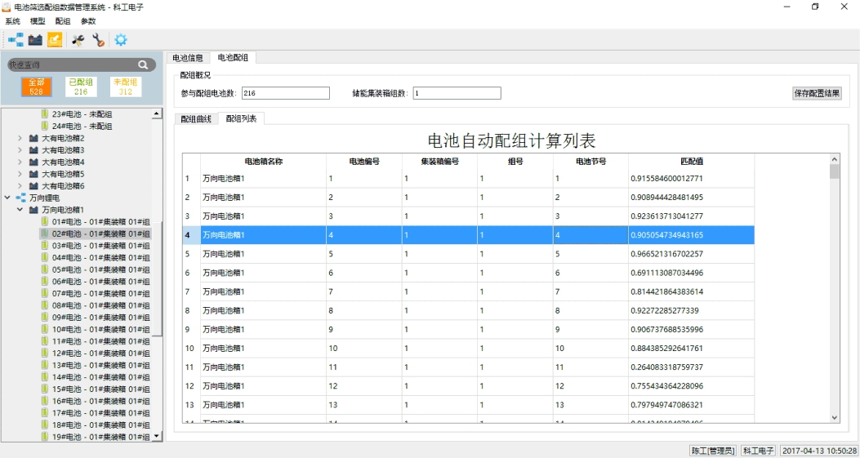
Task: Filter by 全部 528 tile
Action: pos(37,87)
